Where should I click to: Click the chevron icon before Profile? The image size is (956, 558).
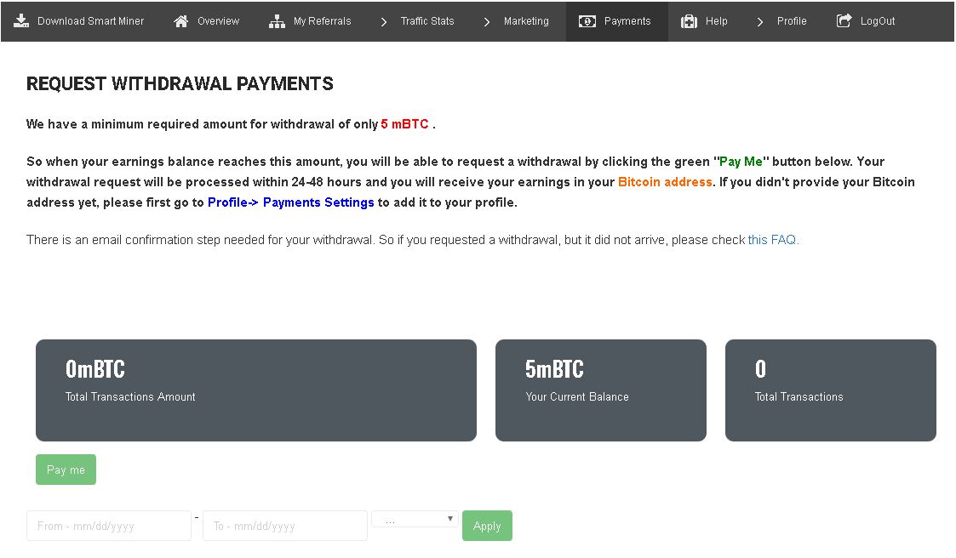(x=760, y=21)
